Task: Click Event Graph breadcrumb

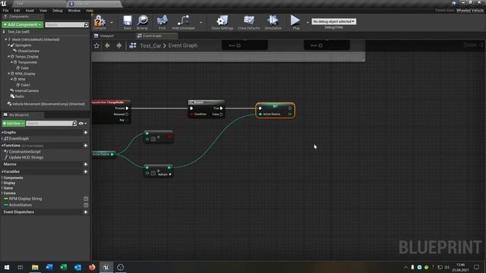Action: coord(183,45)
